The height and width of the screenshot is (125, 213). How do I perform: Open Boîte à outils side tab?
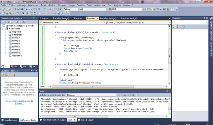(x=211, y=49)
